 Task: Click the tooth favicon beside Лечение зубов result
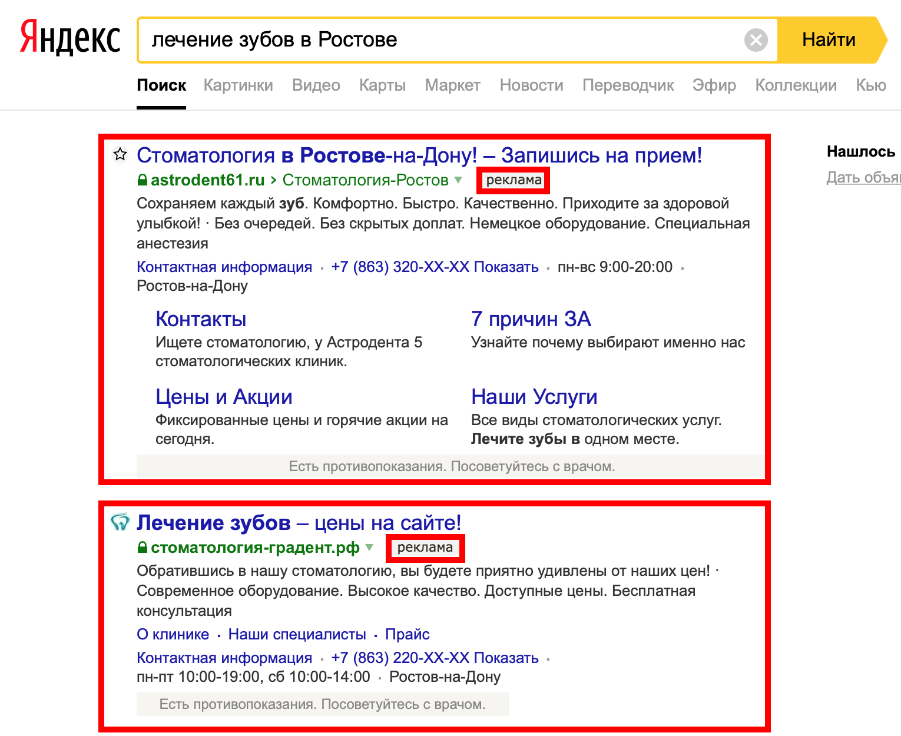[x=120, y=522]
